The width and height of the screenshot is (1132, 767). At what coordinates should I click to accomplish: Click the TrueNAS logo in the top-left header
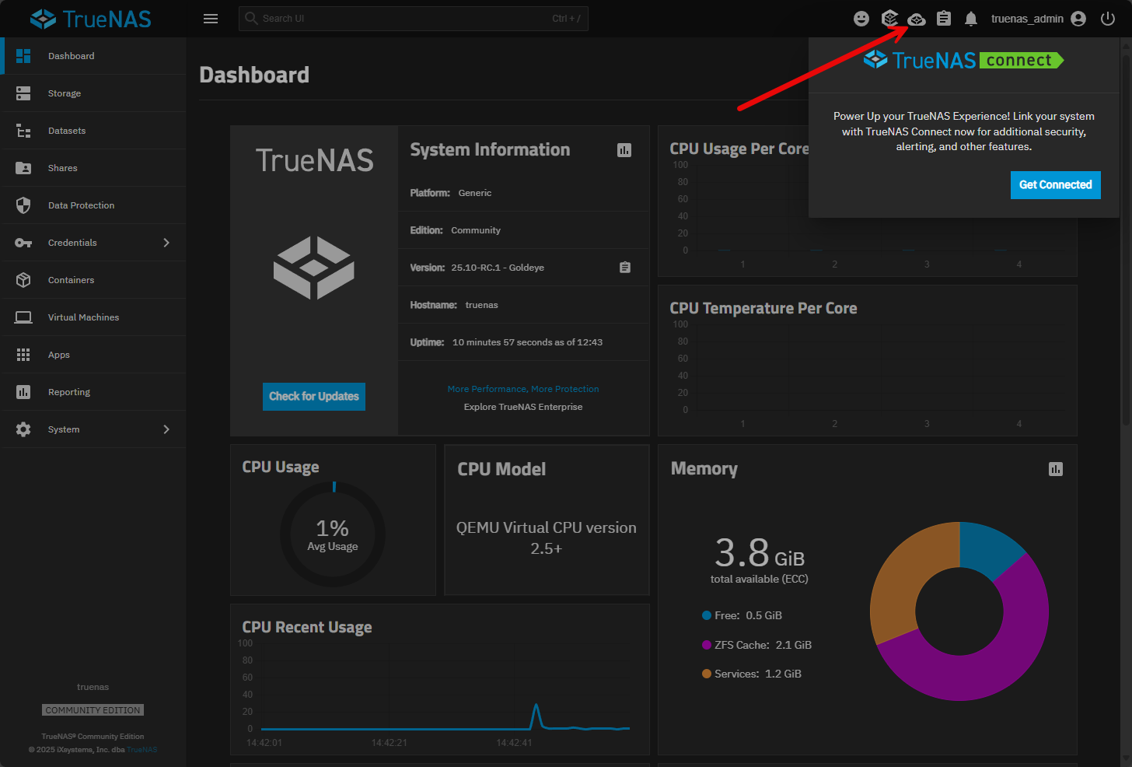coord(91,19)
